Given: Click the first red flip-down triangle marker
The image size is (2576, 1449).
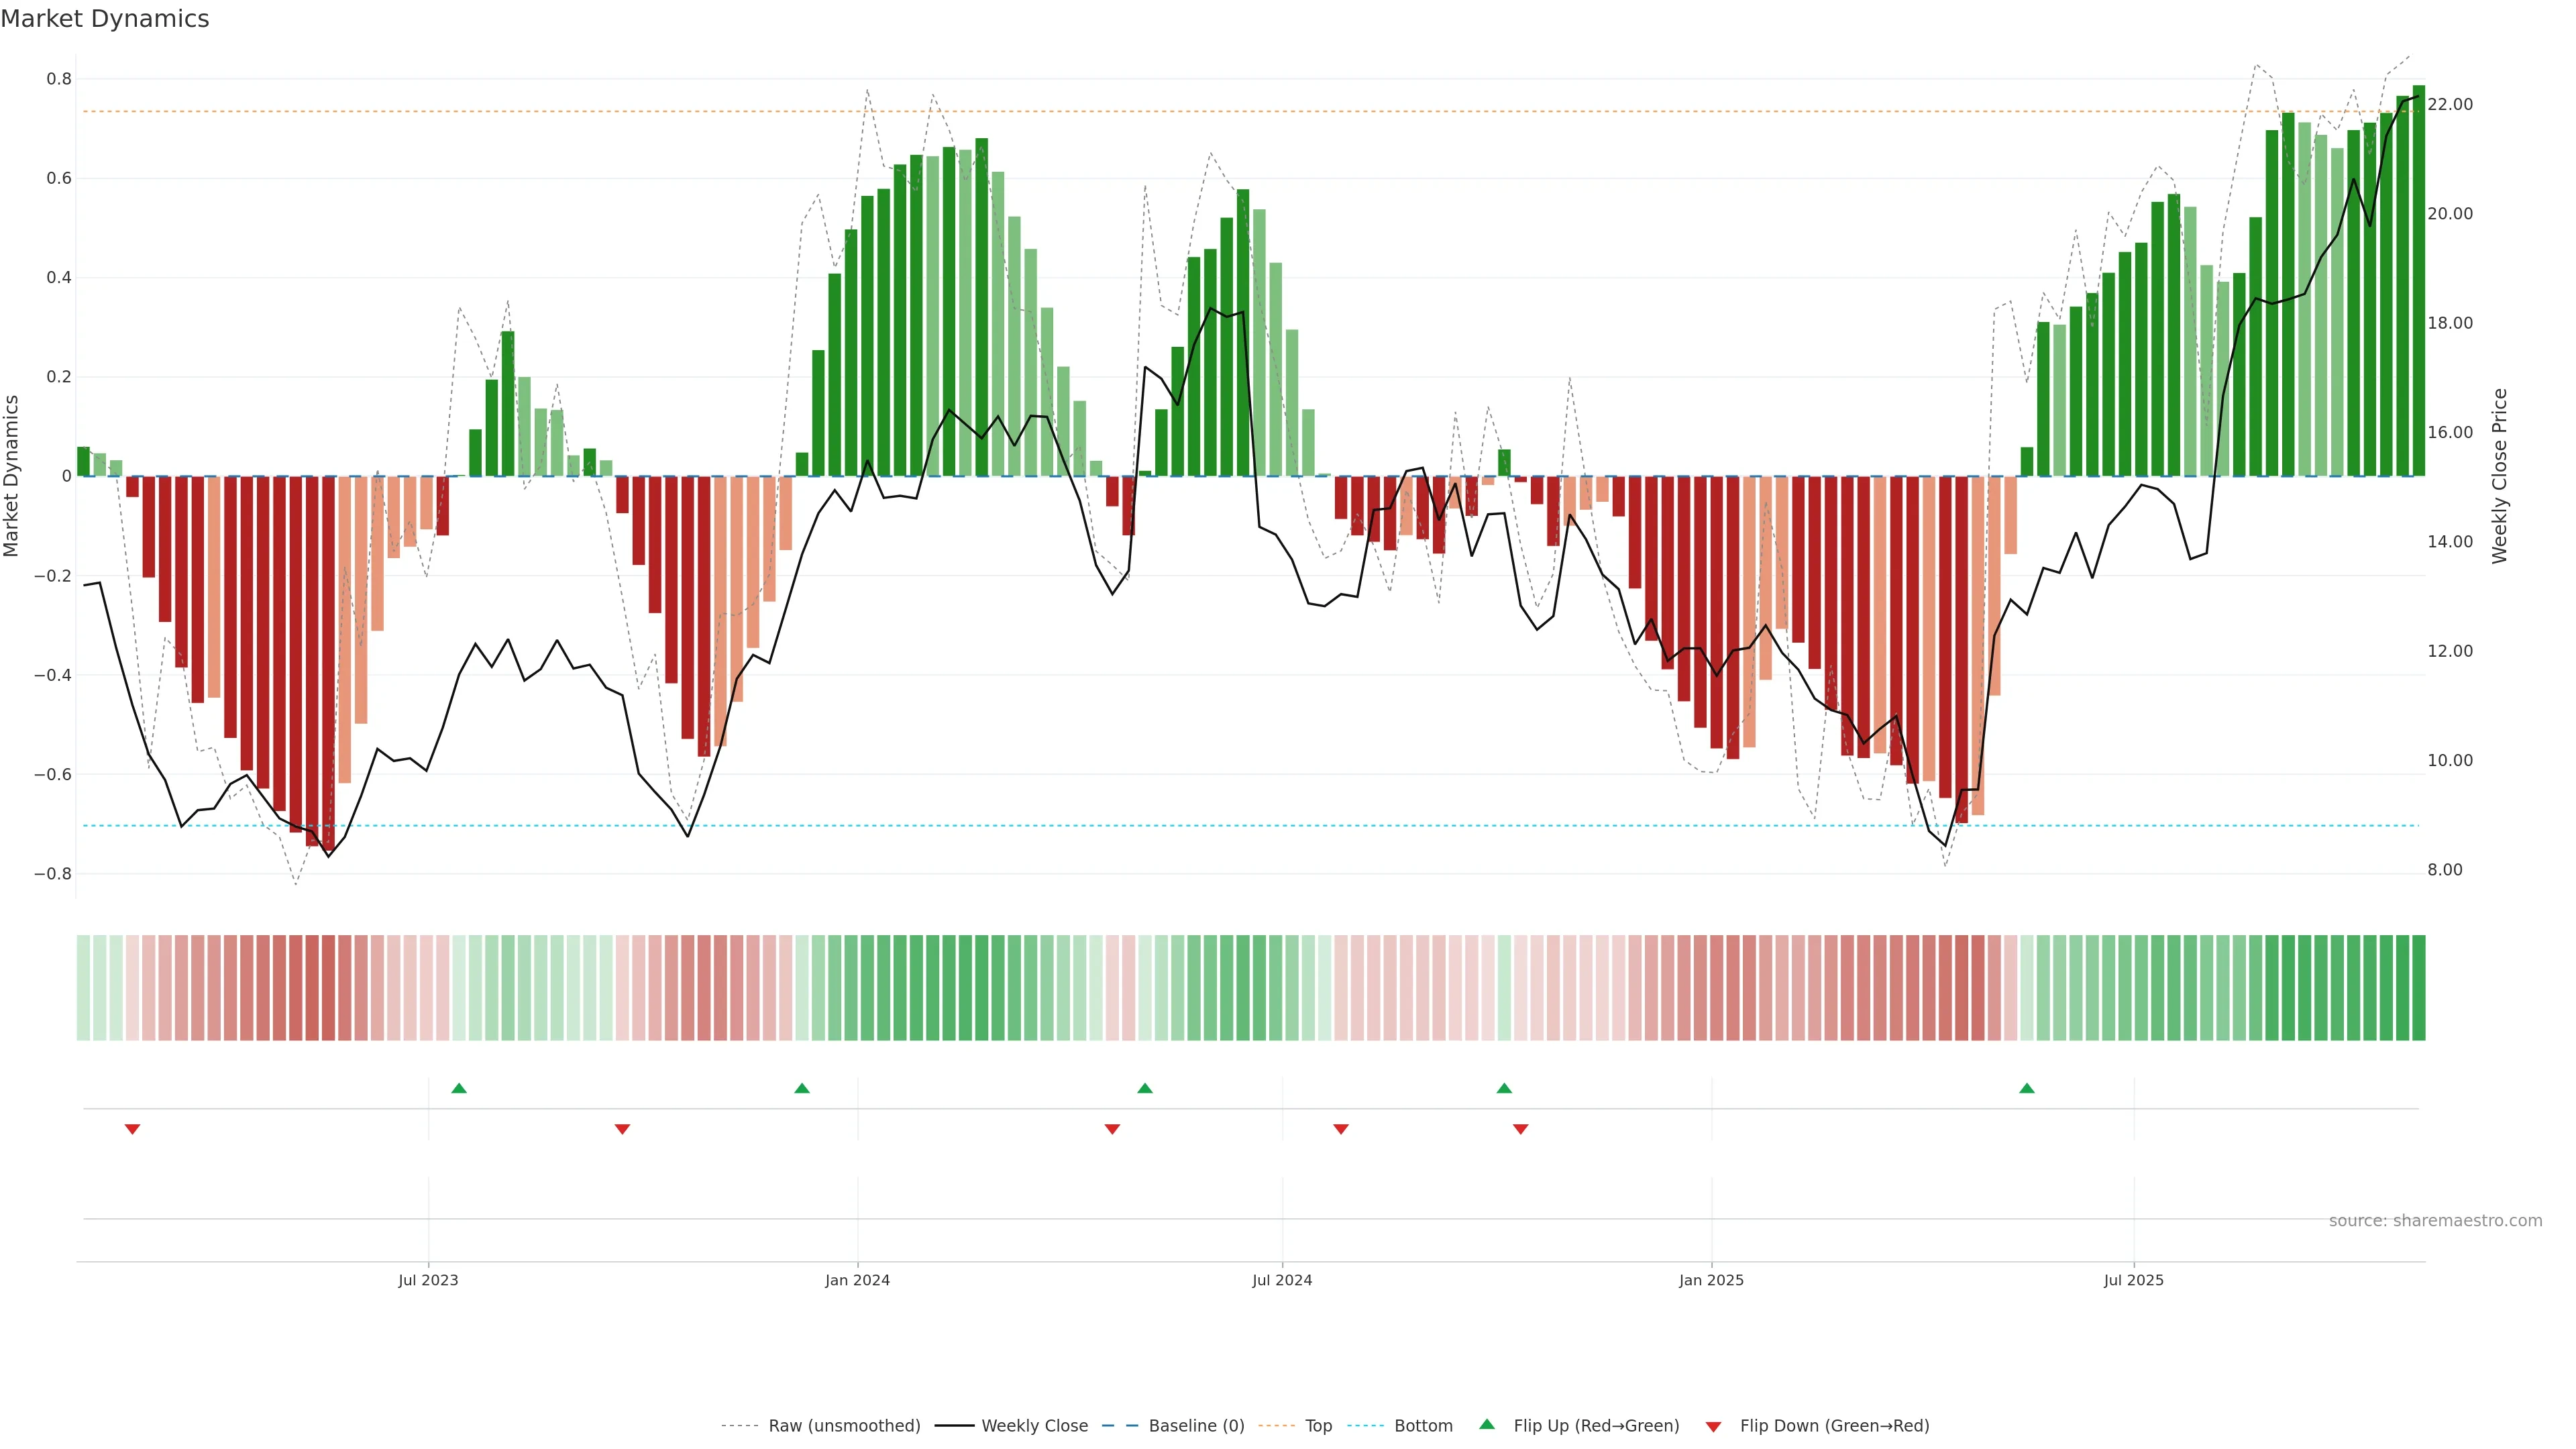Looking at the screenshot, I should [x=132, y=1129].
